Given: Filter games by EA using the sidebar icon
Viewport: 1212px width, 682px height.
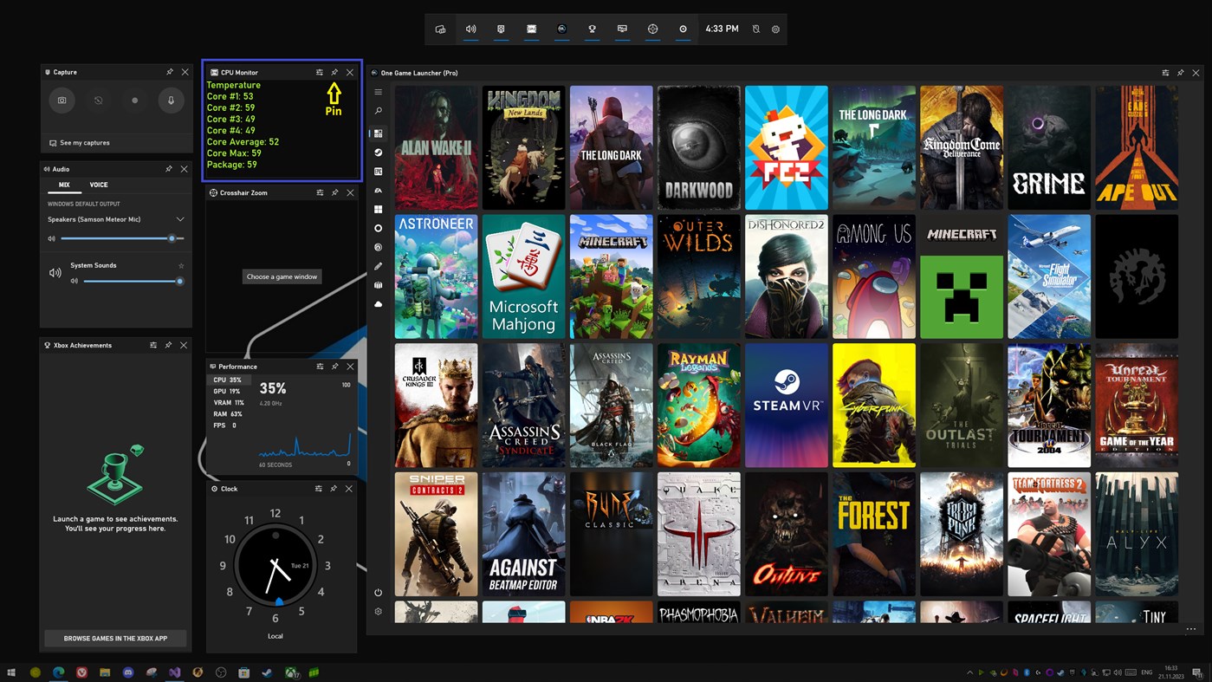Looking at the screenshot, I should 378,189.
